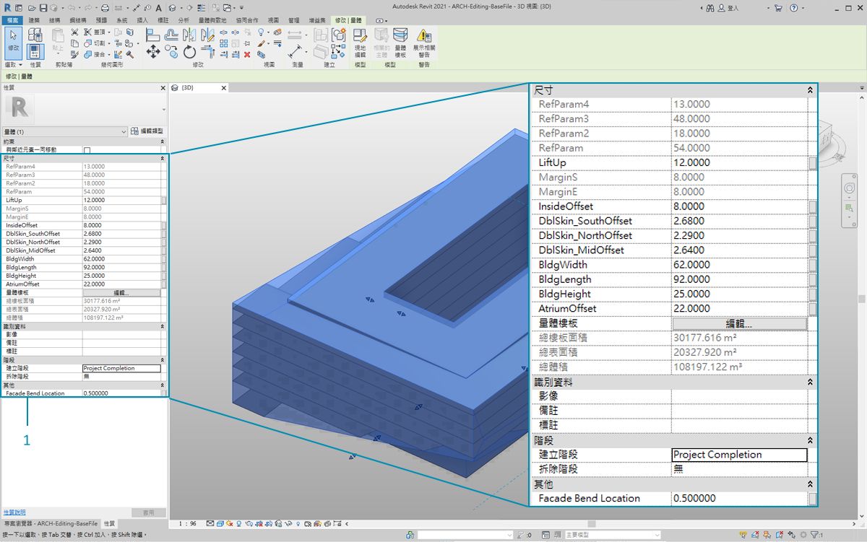Click the 編輯類型 button

coord(148,131)
